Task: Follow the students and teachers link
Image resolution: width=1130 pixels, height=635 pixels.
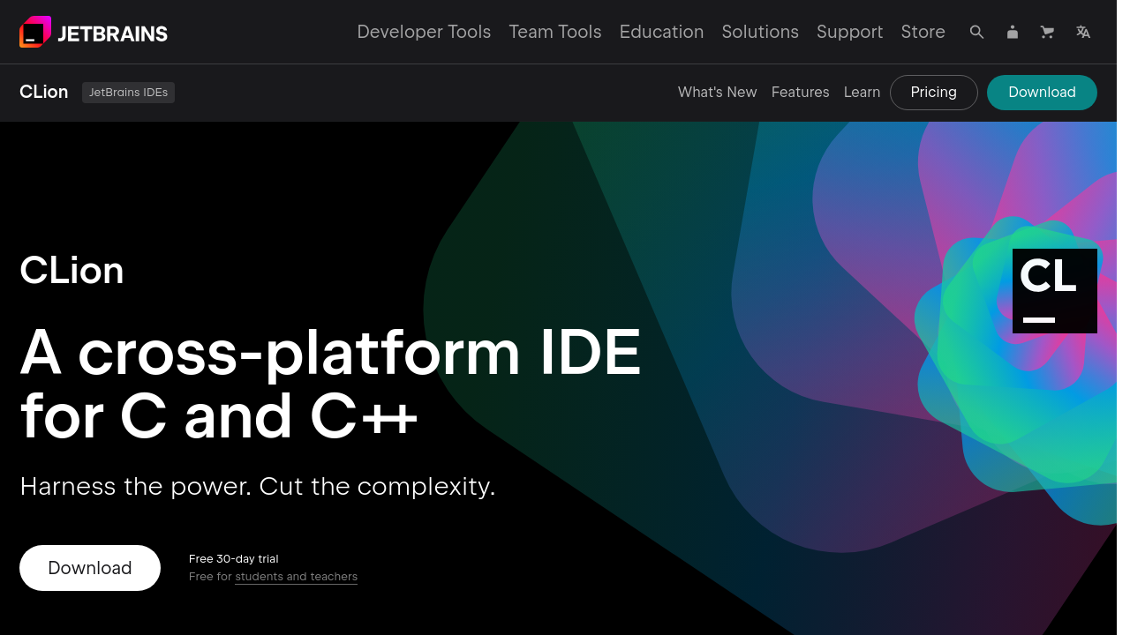Action: click(296, 576)
